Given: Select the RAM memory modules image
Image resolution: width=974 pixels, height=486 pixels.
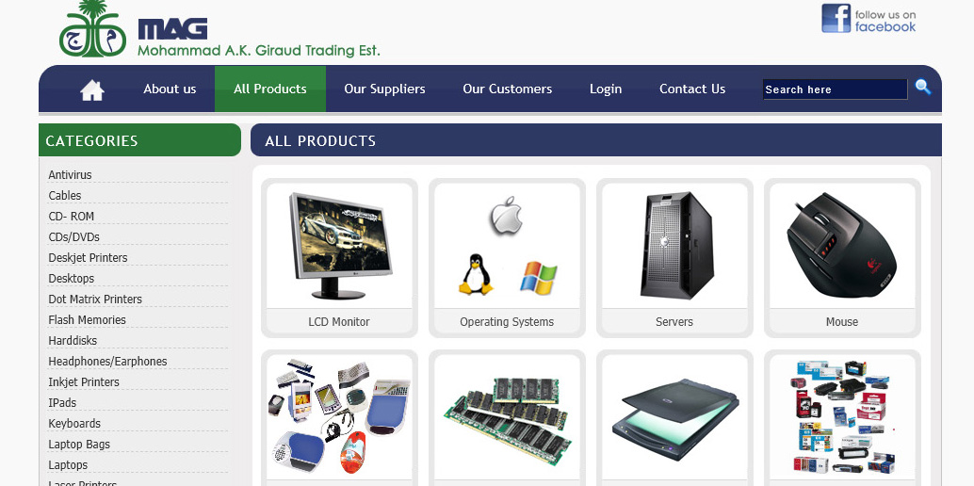Looking at the screenshot, I should tap(507, 417).
